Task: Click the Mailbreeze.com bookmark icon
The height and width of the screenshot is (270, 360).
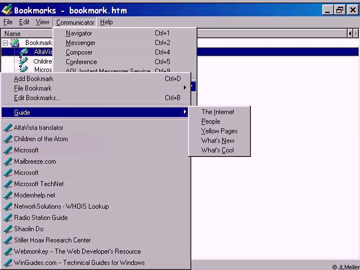Action: tap(8, 161)
